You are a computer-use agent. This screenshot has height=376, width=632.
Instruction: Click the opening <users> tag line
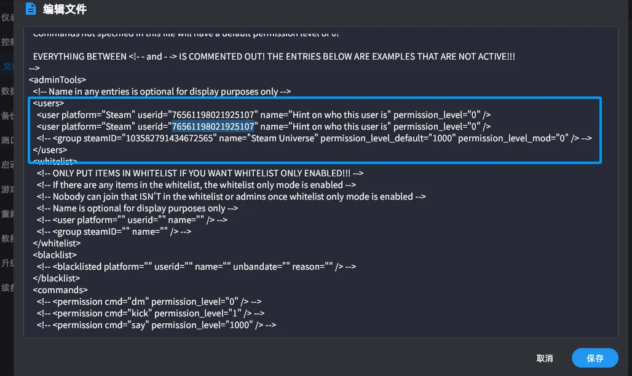pos(49,103)
